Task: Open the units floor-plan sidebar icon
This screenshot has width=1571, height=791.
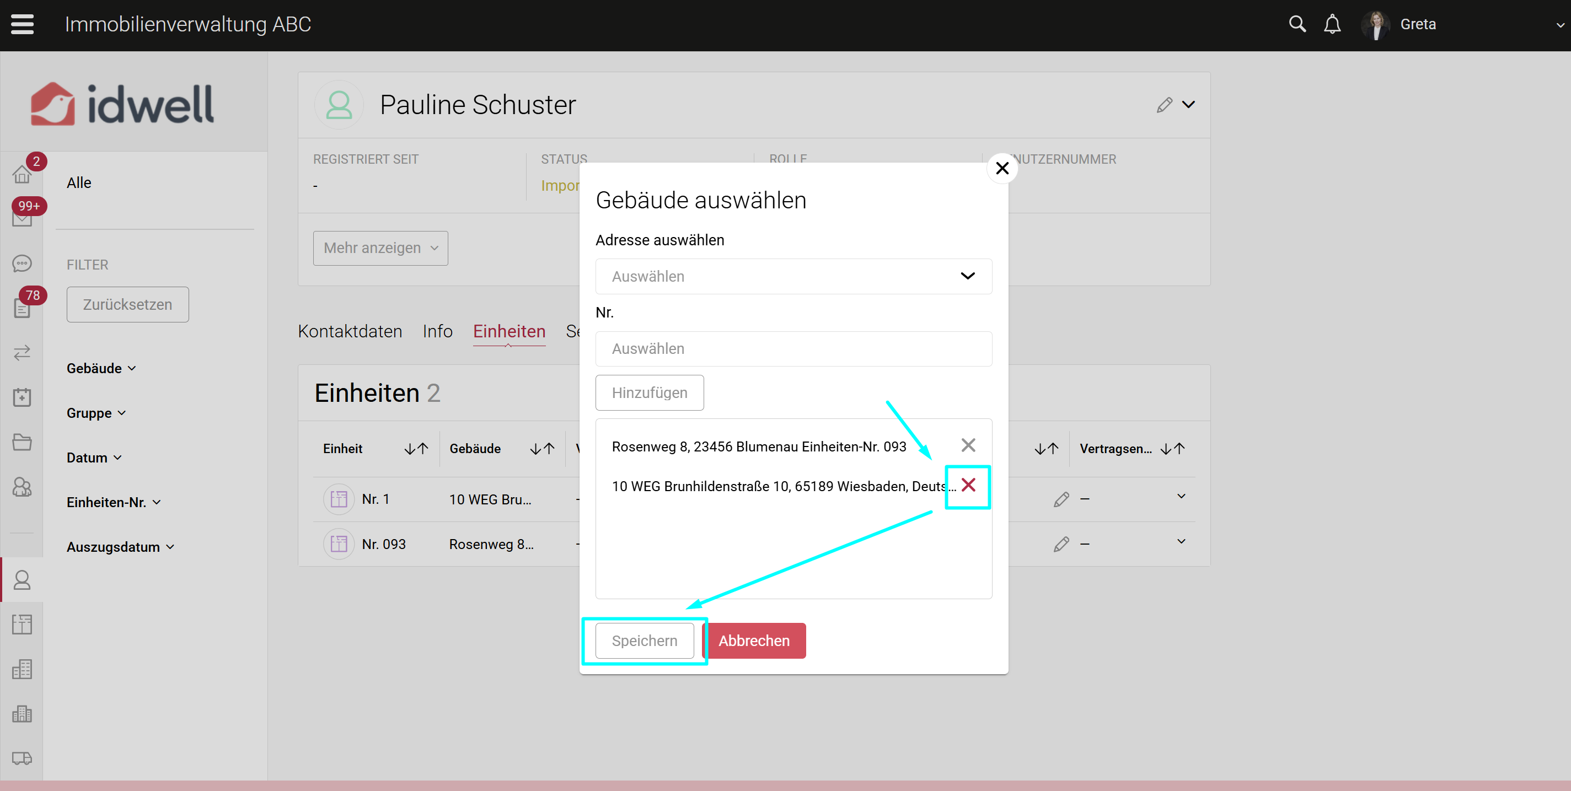Action: pyautogui.click(x=22, y=624)
